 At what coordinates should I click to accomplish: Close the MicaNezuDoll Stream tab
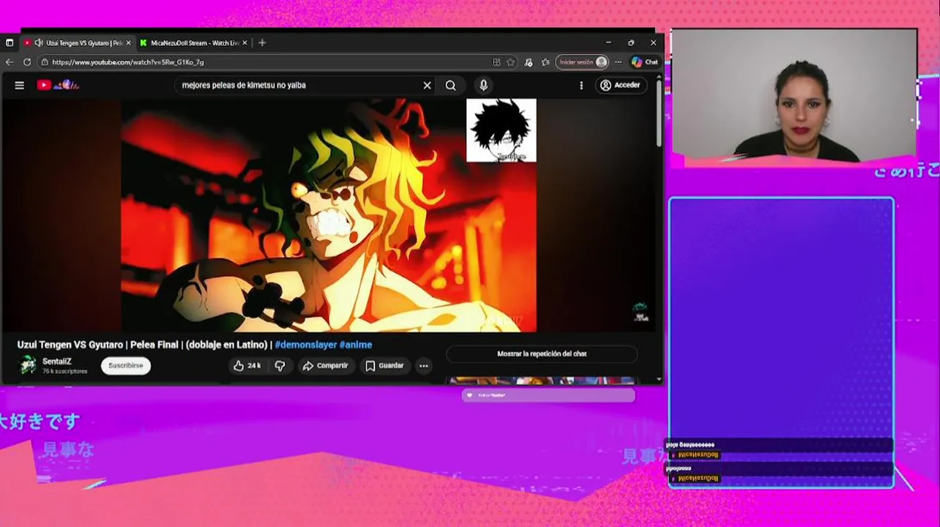245,43
